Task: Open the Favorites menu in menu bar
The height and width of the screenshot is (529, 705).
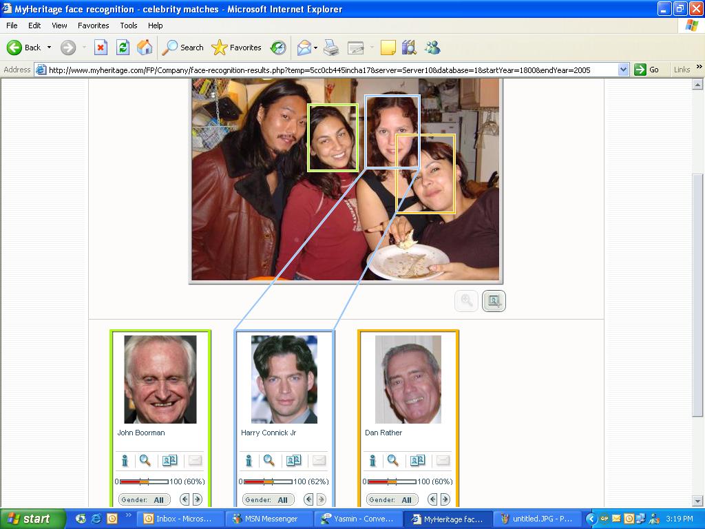Action: pyautogui.click(x=93, y=25)
